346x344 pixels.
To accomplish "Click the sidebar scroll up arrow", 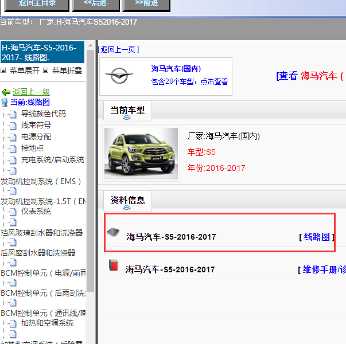I will [90, 46].
